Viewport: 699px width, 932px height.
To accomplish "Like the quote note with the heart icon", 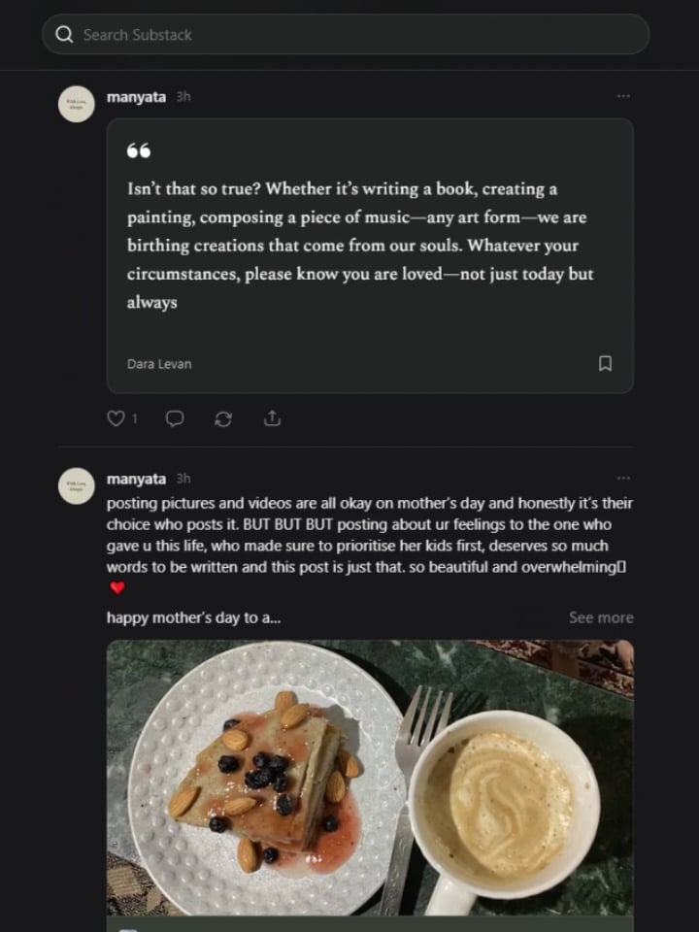I will (x=116, y=418).
